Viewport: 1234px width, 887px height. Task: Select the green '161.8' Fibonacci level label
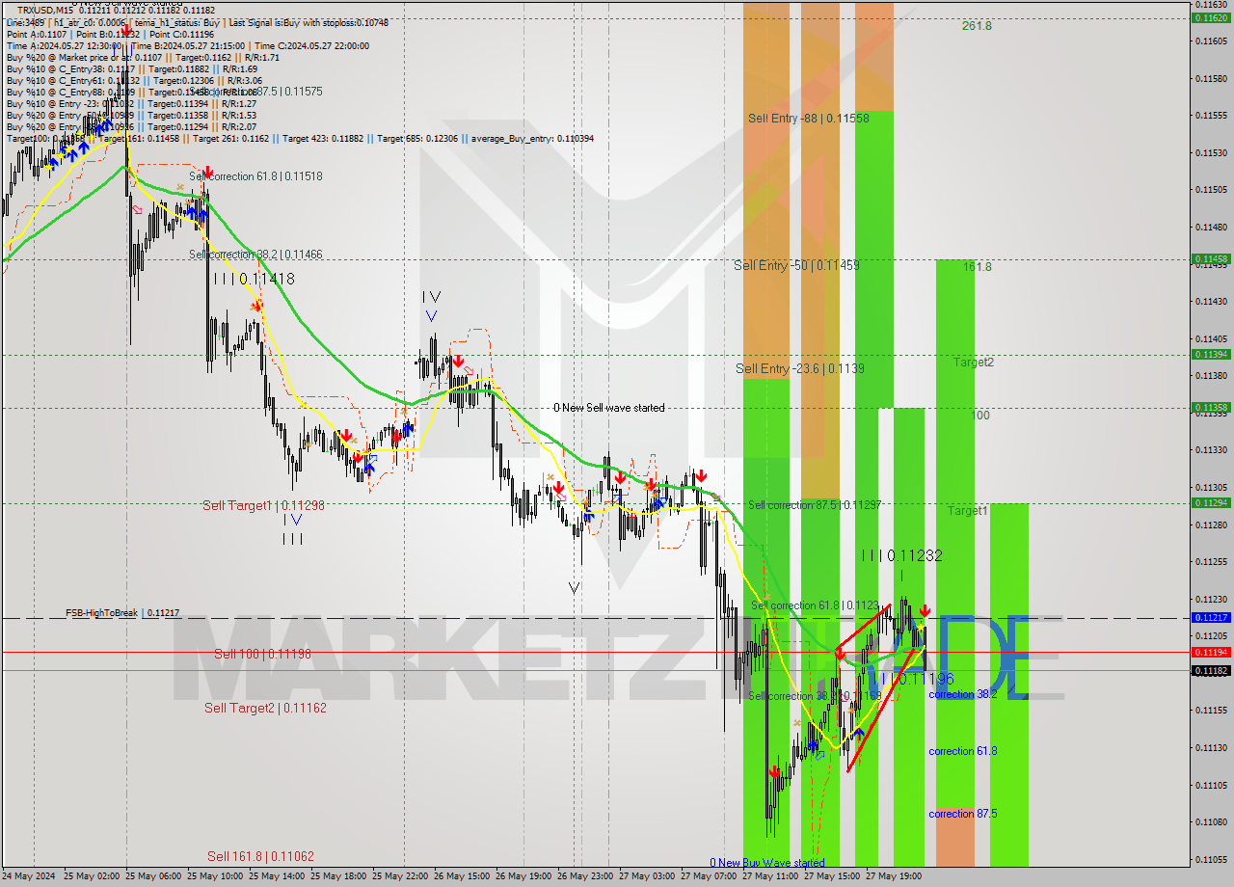click(x=977, y=267)
